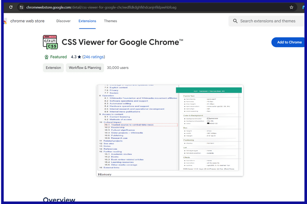
Task: Open the CSS Viewer screenshot preview
Action: click(x=169, y=130)
